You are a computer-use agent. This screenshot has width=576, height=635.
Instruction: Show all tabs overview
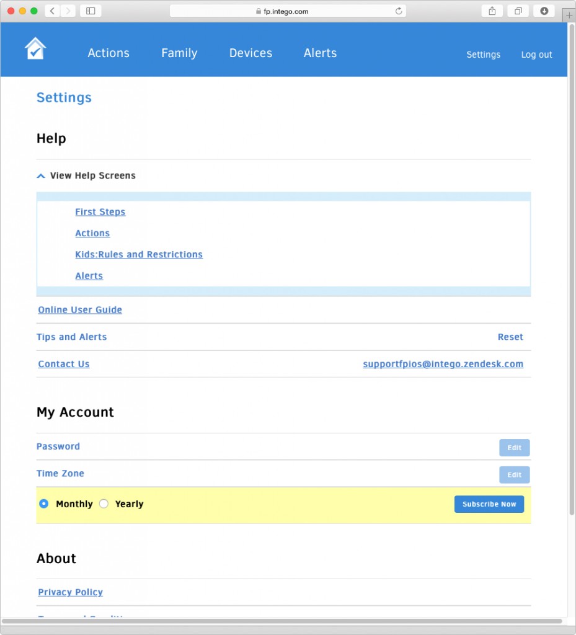pos(518,11)
